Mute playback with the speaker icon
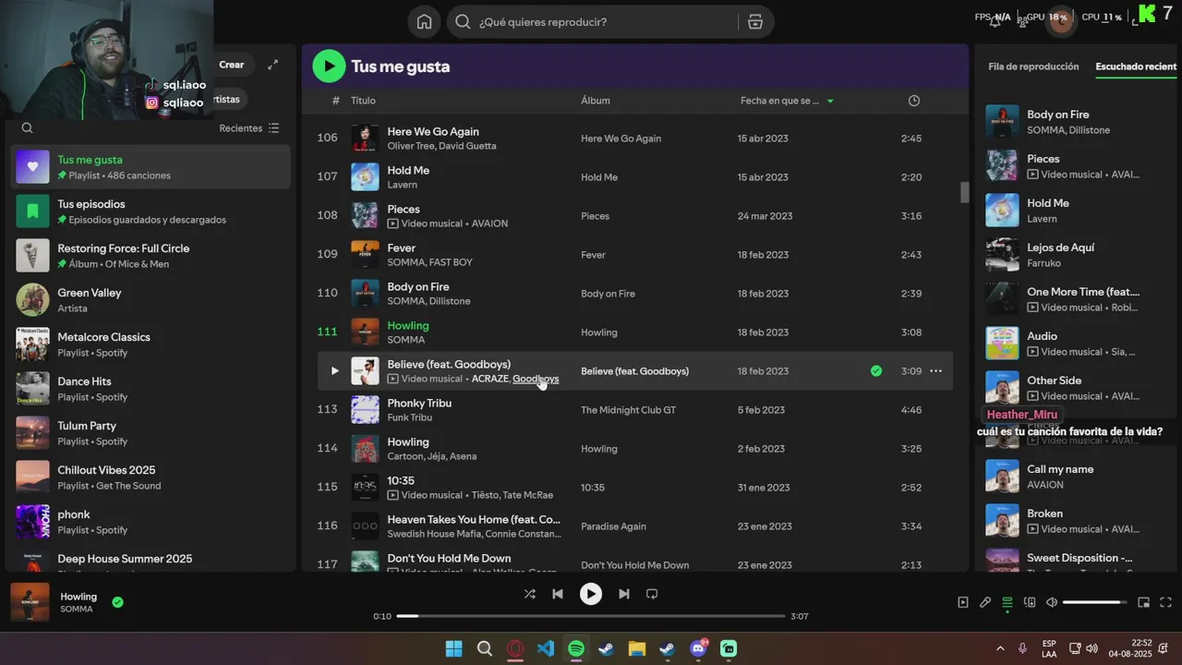 pyautogui.click(x=1052, y=602)
